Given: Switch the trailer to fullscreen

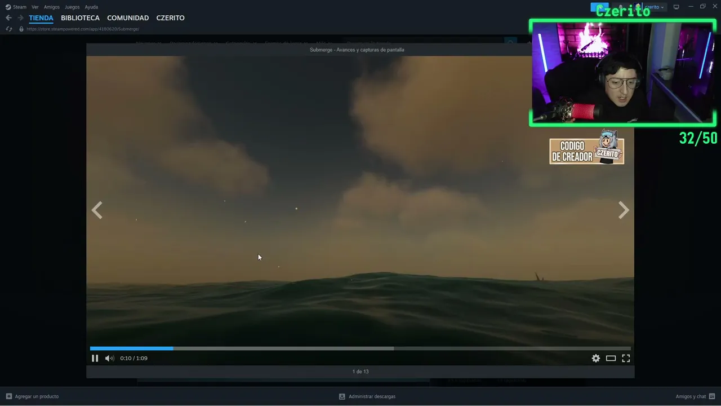Looking at the screenshot, I should click(x=626, y=358).
